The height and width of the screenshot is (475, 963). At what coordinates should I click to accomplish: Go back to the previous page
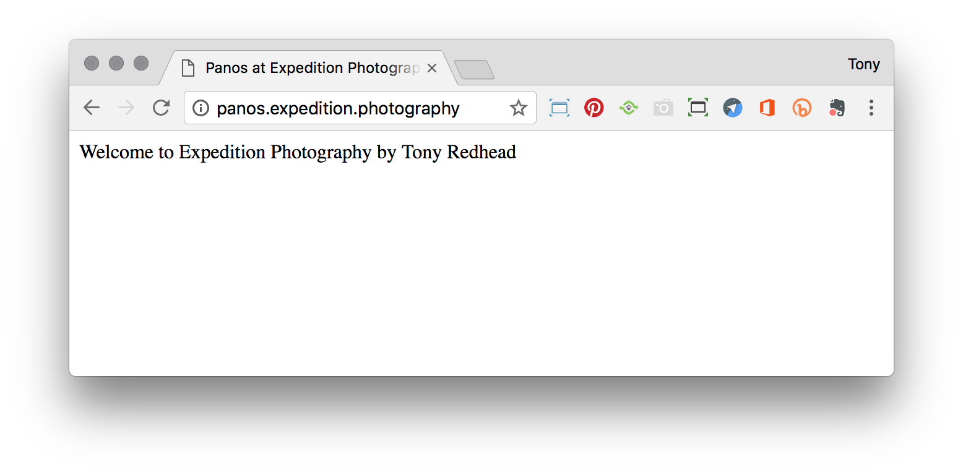[92, 108]
